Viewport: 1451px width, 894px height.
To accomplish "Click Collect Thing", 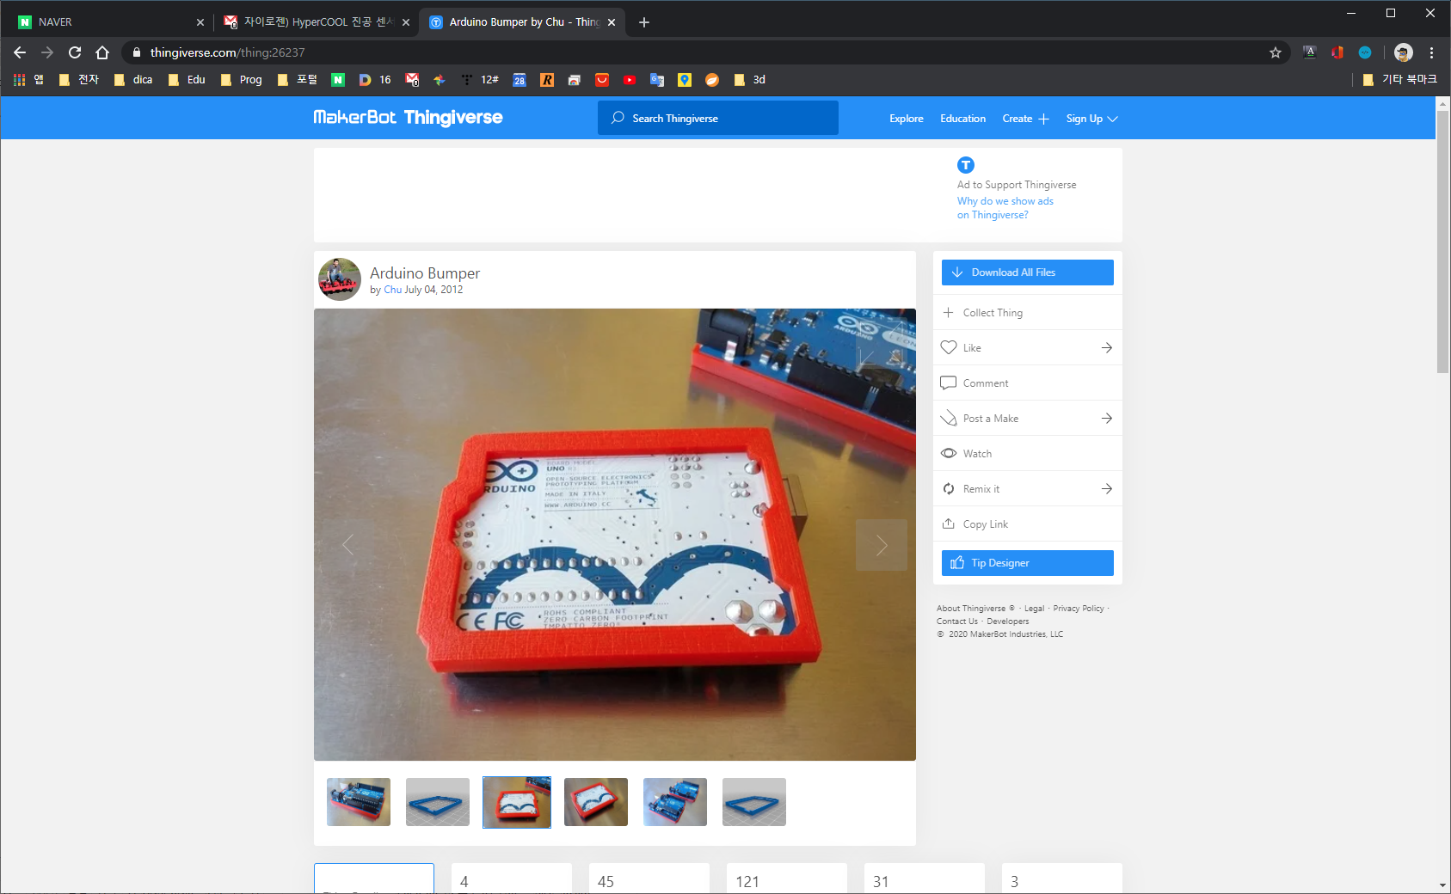I will pos(1028,312).
